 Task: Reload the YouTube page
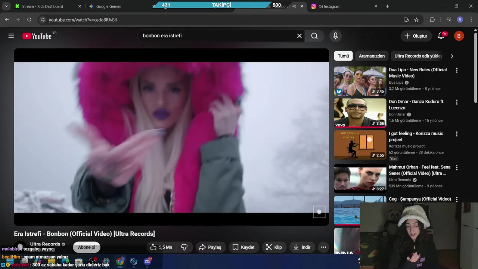pyautogui.click(x=29, y=20)
